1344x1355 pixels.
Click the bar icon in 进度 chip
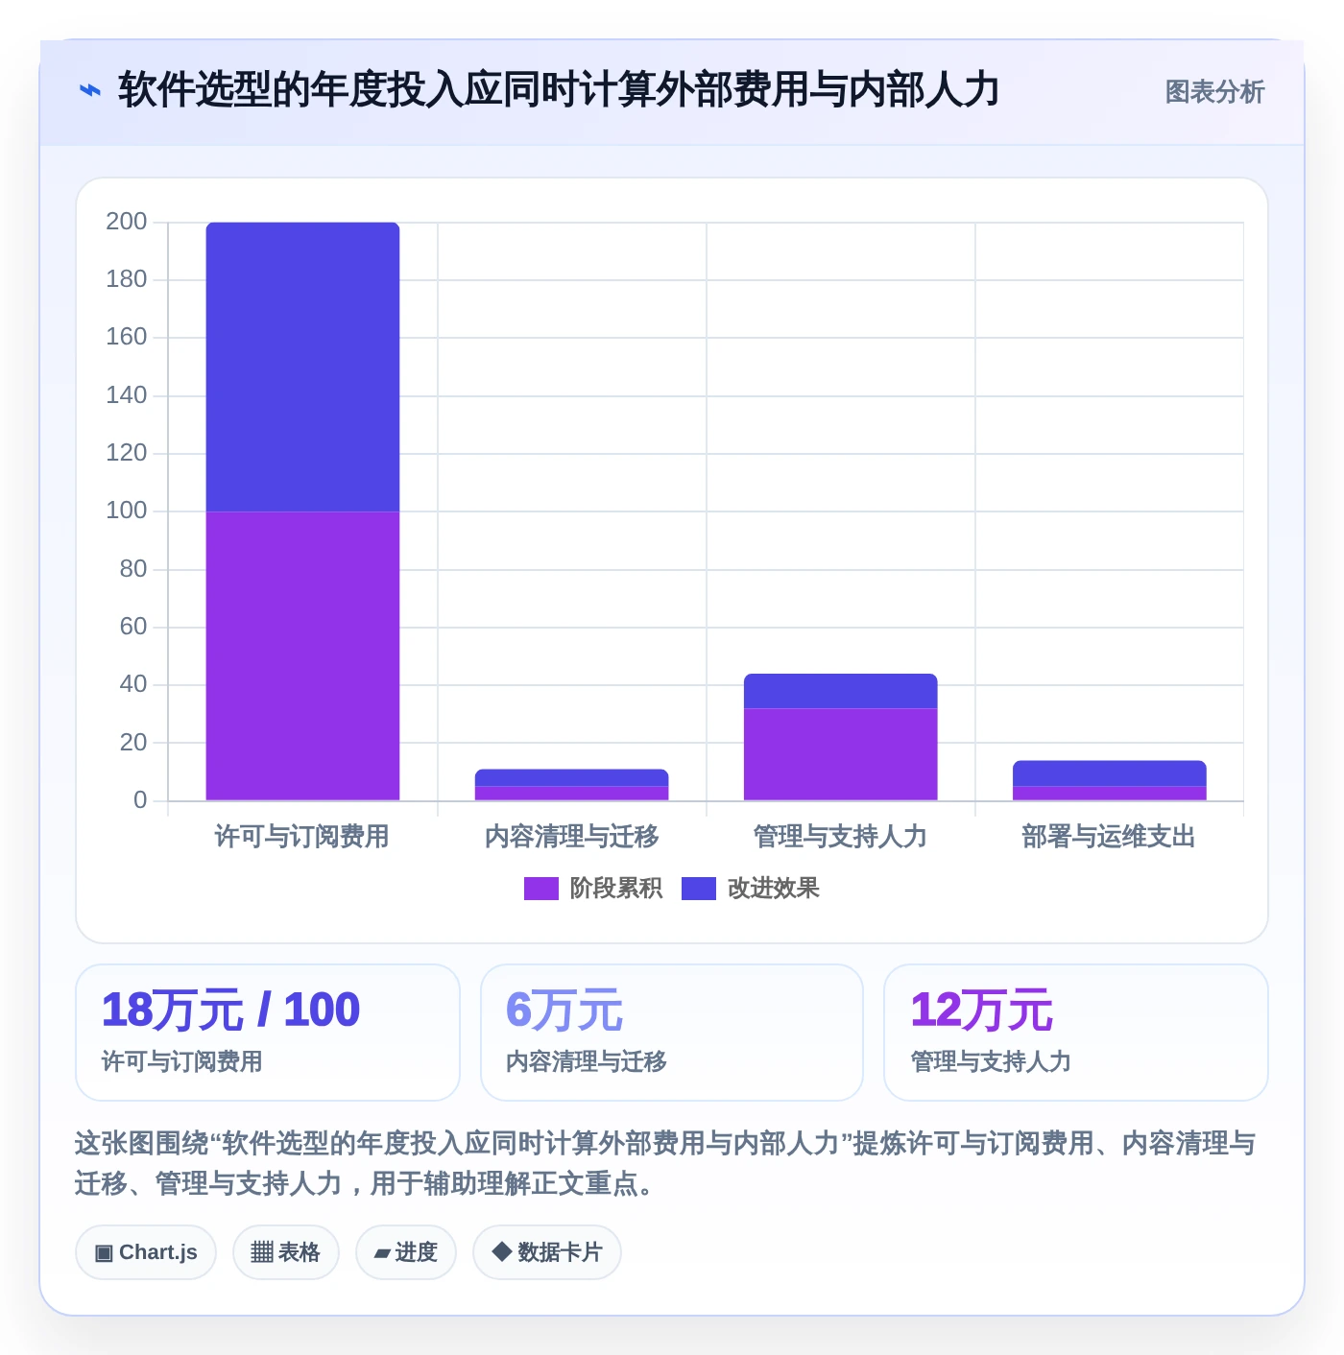tap(382, 1253)
